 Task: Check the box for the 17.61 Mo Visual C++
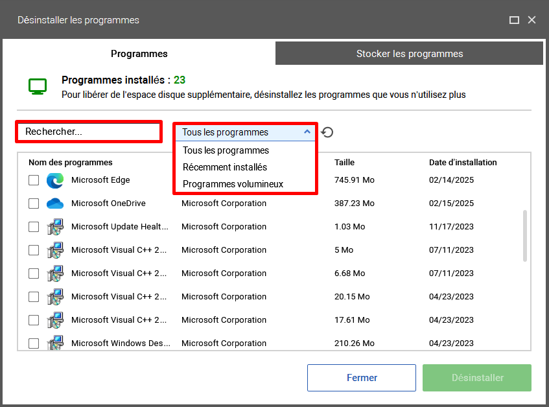[34, 320]
